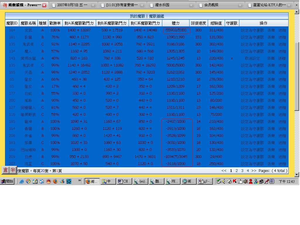The height and width of the screenshot is (225, 300).
Task: Click the 半 half-width mode icon
Action: click(x=13, y=170)
